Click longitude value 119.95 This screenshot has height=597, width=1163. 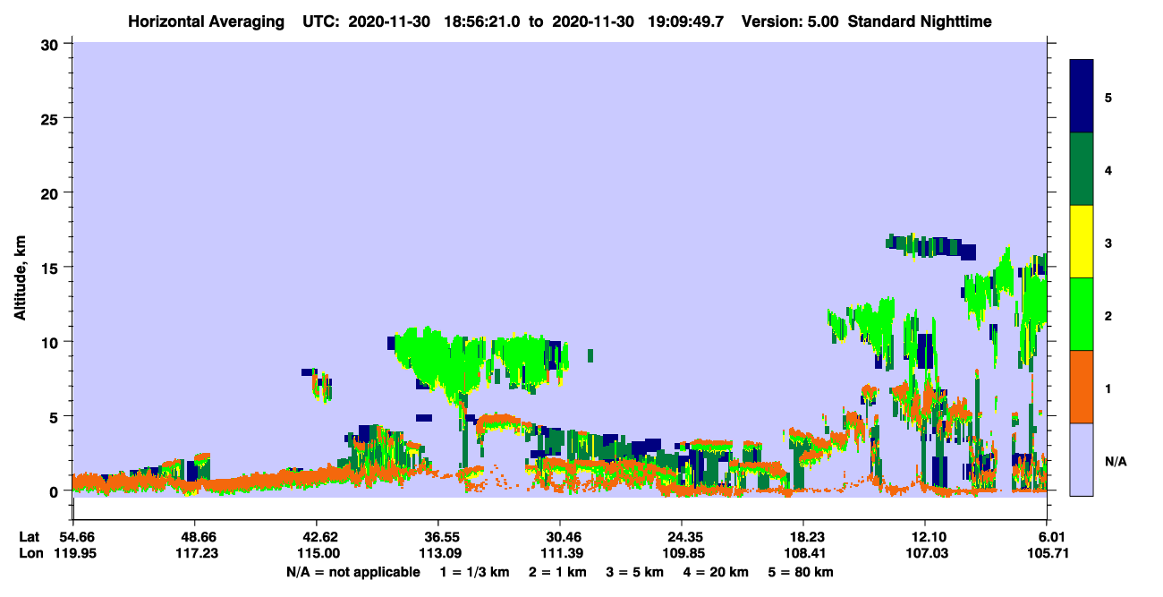pos(75,553)
